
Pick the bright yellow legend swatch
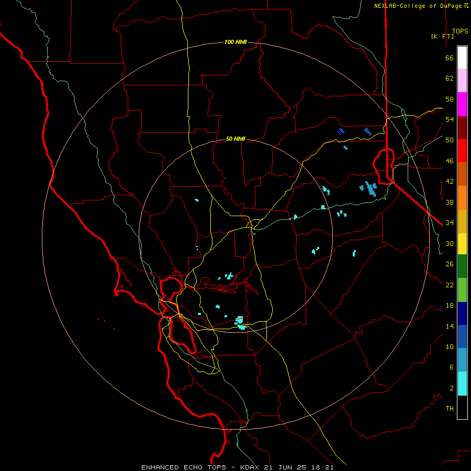pyautogui.click(x=462, y=244)
